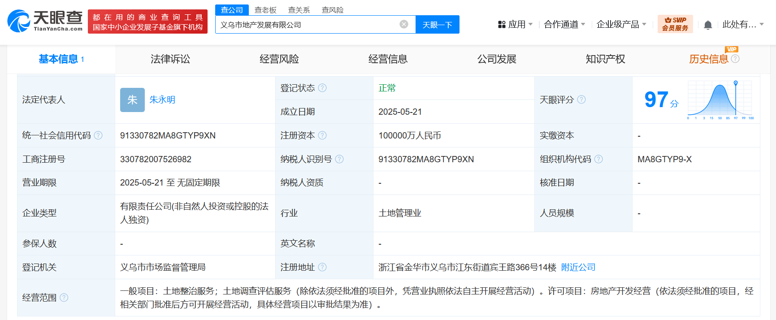Click the question icon next to 注册资本
Image resolution: width=776 pixels, height=320 pixels.
[x=322, y=135]
